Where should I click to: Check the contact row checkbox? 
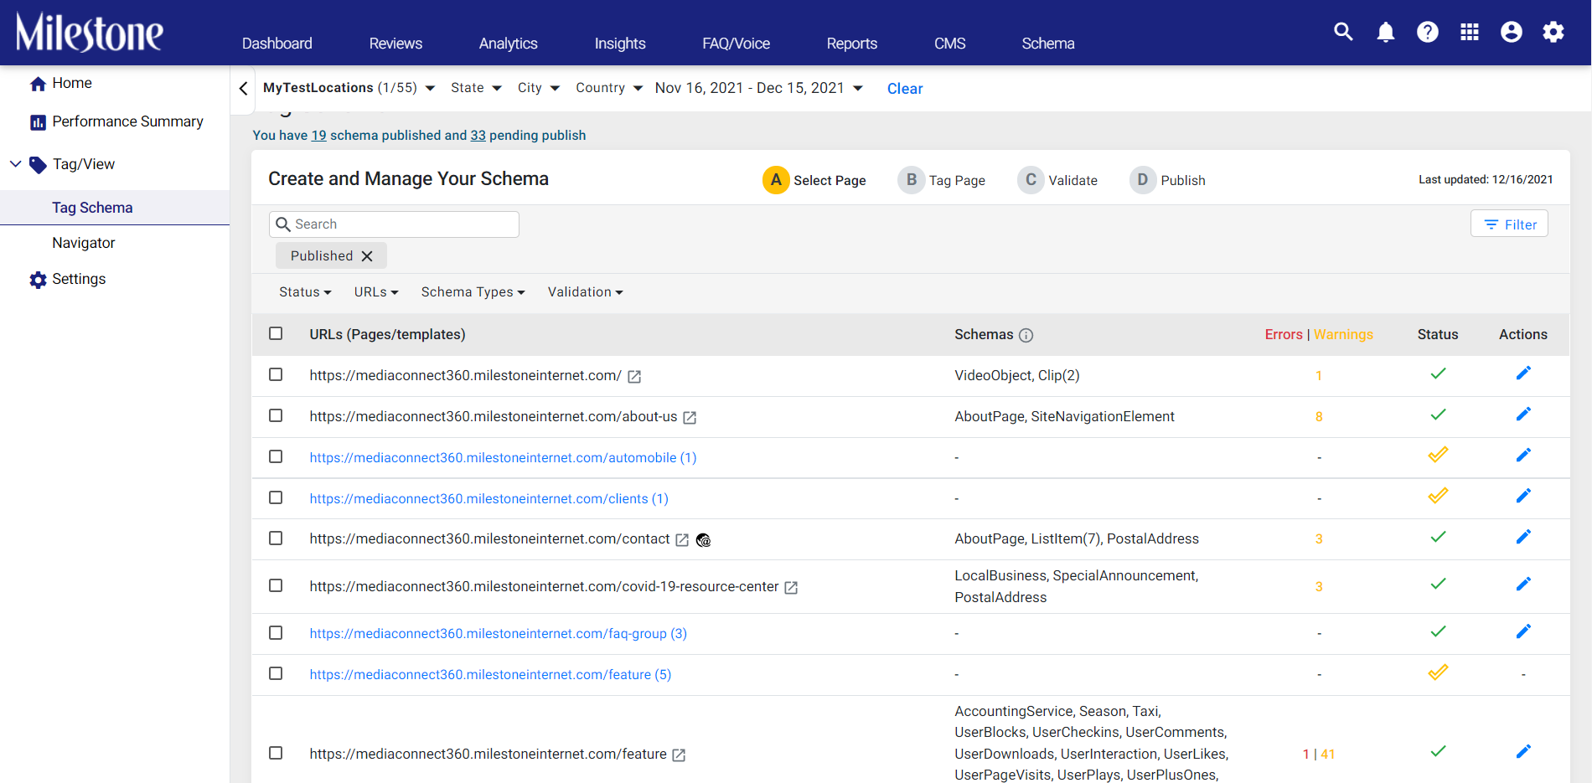[276, 538]
